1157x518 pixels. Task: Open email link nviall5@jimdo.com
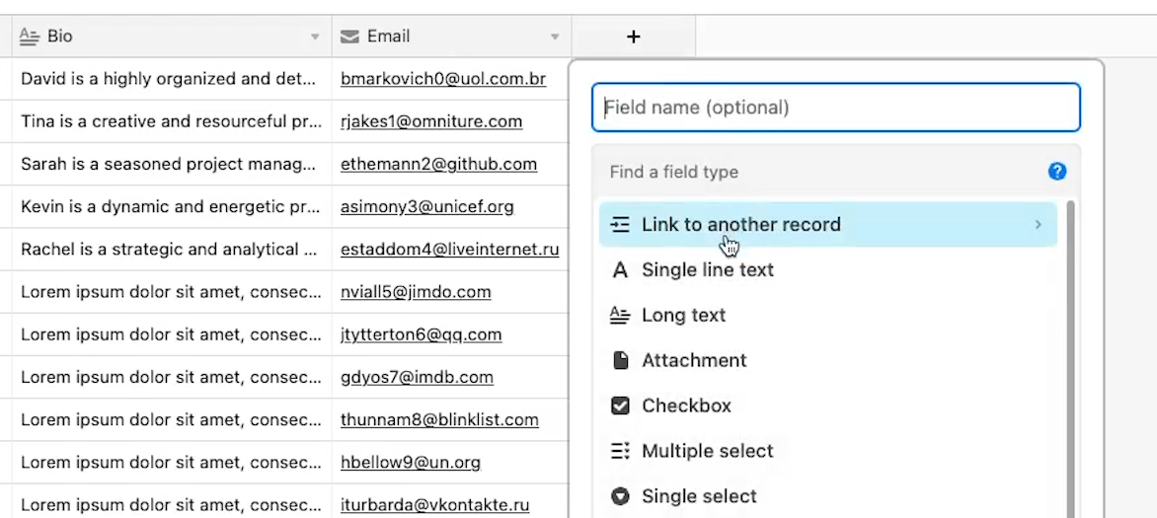point(416,292)
